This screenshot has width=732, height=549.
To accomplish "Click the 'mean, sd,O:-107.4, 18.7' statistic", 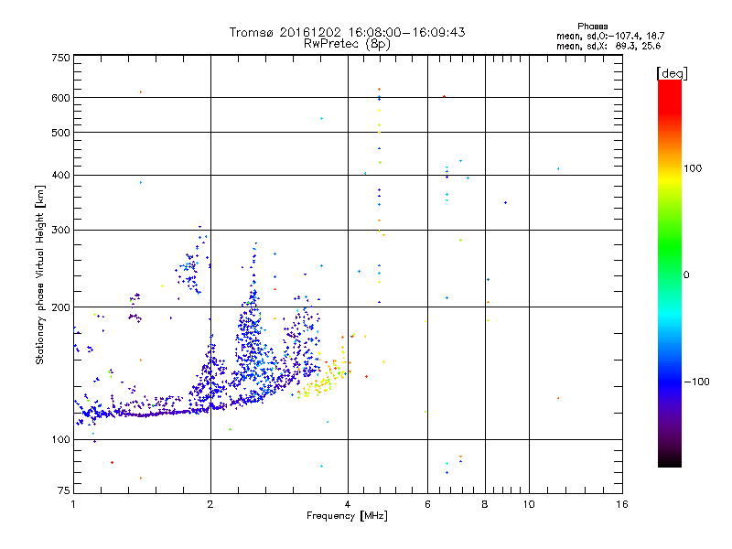I will (x=610, y=37).
